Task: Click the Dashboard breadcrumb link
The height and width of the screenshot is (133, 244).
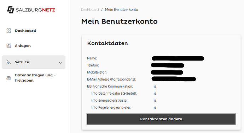Action: coord(90,9)
